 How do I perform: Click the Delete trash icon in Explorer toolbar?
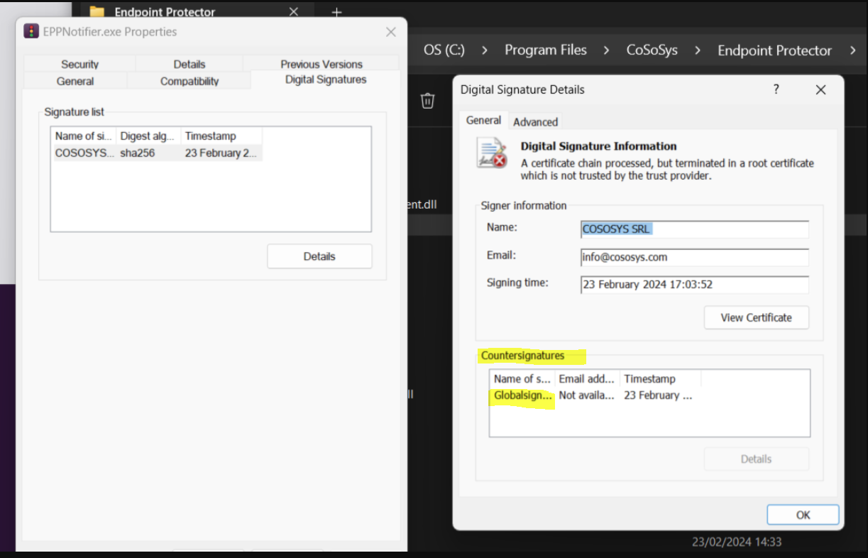point(427,100)
